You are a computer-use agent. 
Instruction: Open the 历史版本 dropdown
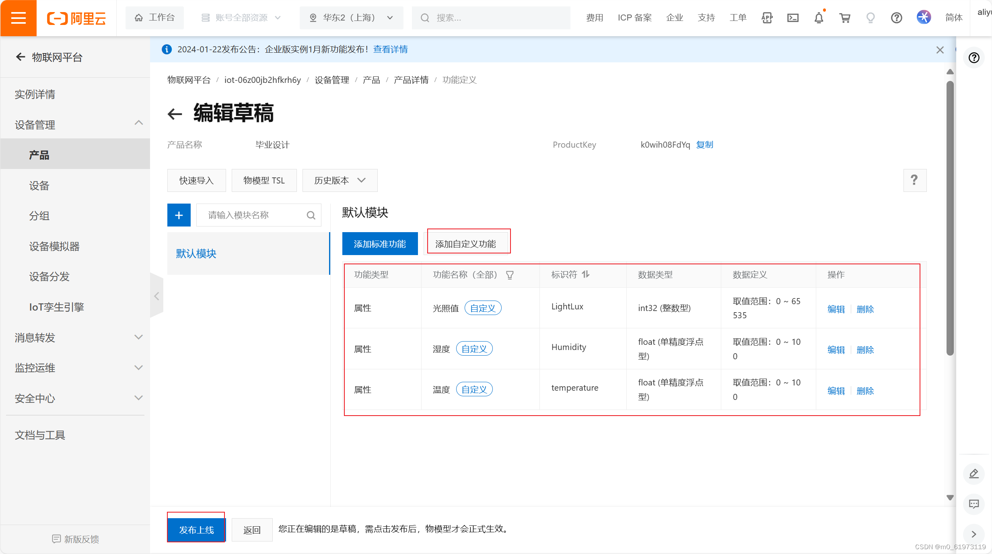coord(340,181)
